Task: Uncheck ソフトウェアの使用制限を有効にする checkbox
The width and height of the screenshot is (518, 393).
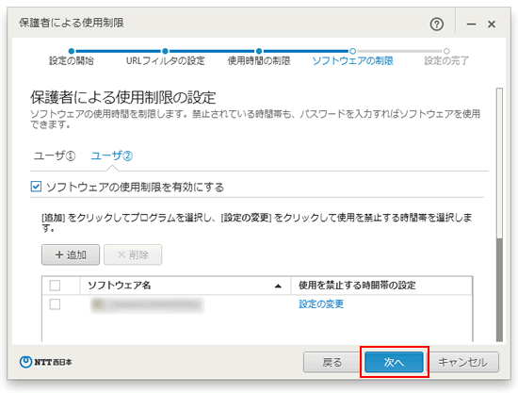Action: click(36, 187)
